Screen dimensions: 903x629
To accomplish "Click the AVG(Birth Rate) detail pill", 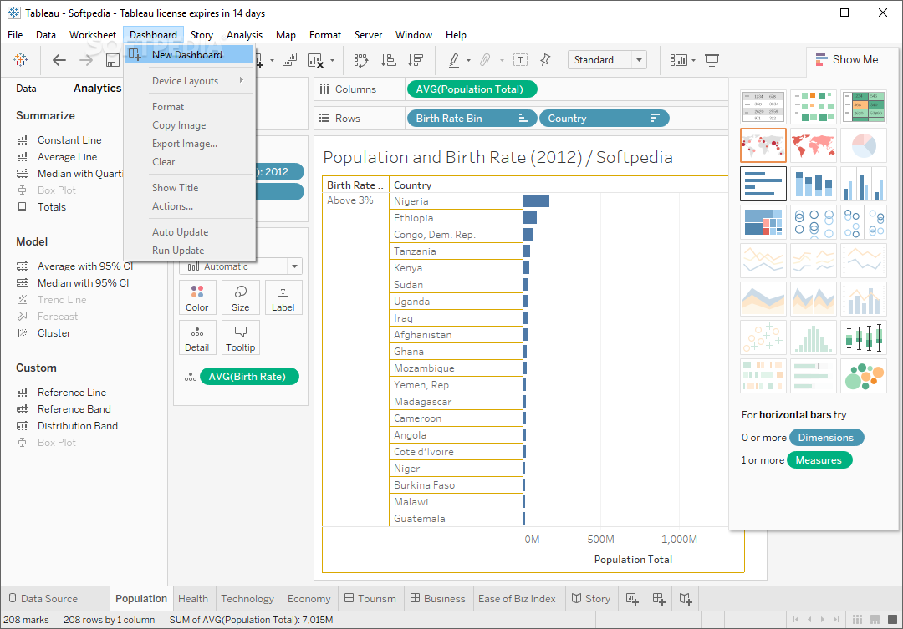I will [x=249, y=377].
